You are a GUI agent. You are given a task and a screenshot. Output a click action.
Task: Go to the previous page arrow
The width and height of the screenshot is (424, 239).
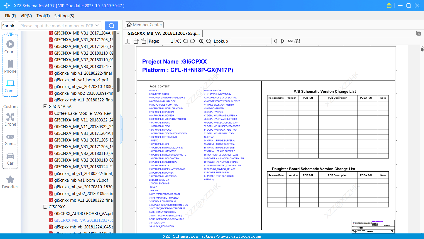[x=185, y=41]
